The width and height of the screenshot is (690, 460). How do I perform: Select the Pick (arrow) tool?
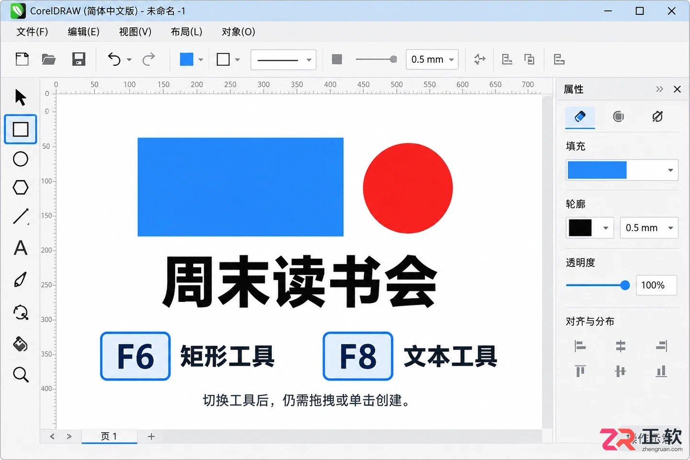click(20, 97)
